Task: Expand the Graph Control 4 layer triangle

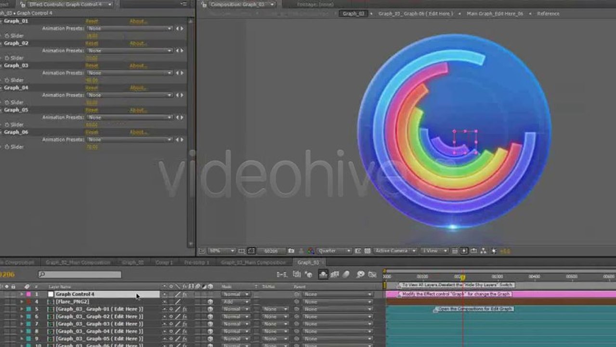Action: pos(21,294)
